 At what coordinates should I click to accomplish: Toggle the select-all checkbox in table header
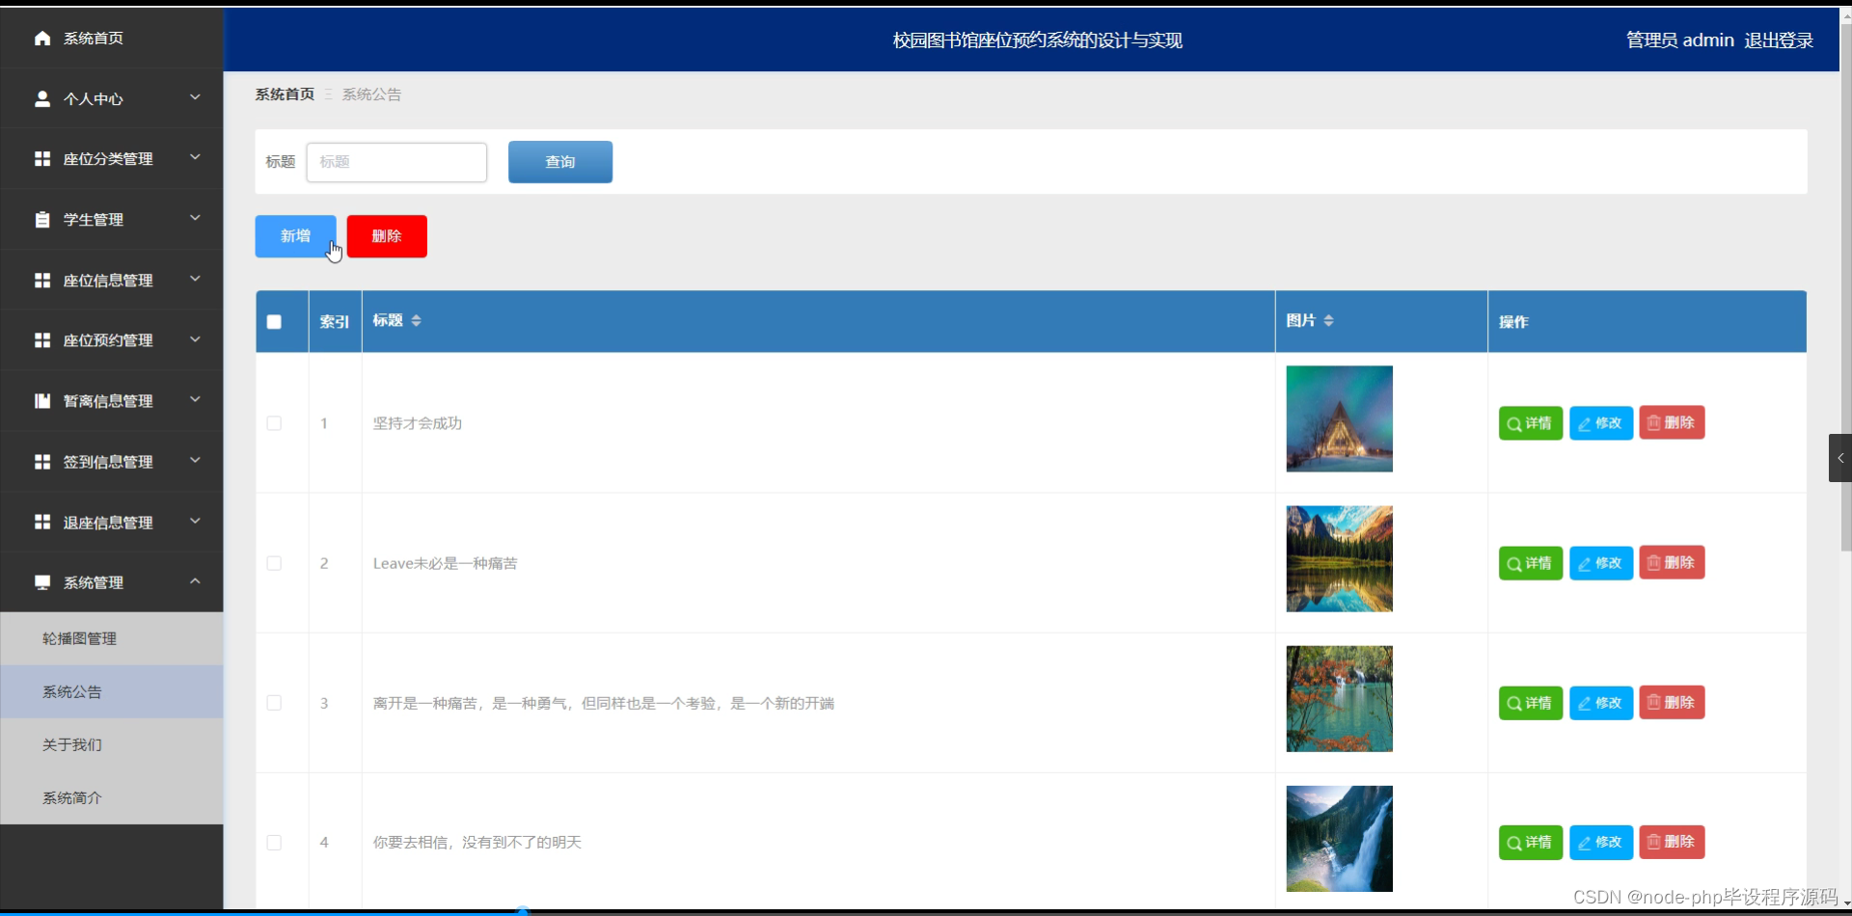tap(274, 321)
